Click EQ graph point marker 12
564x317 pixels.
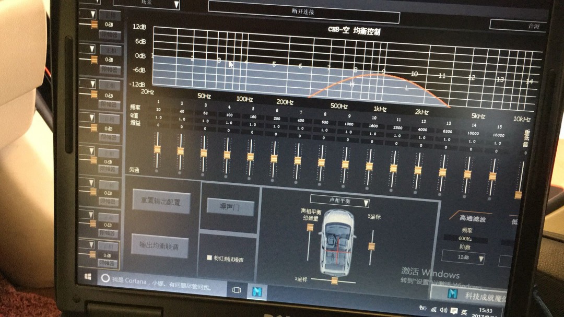click(x=471, y=77)
